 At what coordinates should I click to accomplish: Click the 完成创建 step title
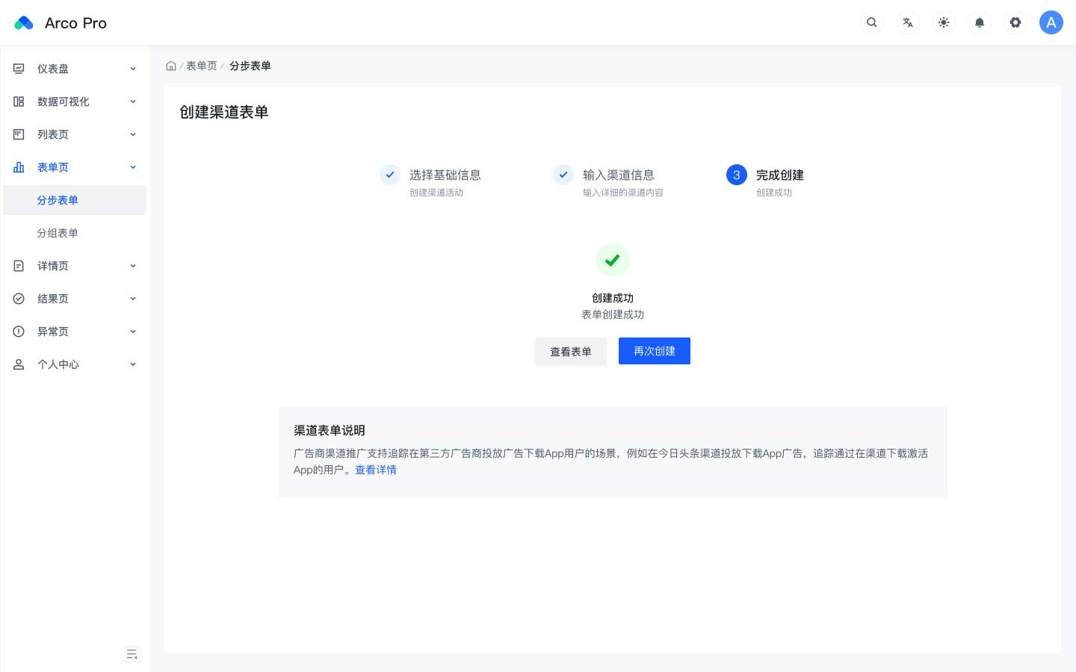[780, 175]
